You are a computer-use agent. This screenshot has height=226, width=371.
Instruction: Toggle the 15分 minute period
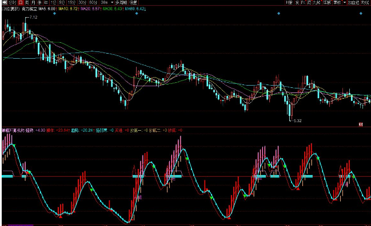click(71, 2)
